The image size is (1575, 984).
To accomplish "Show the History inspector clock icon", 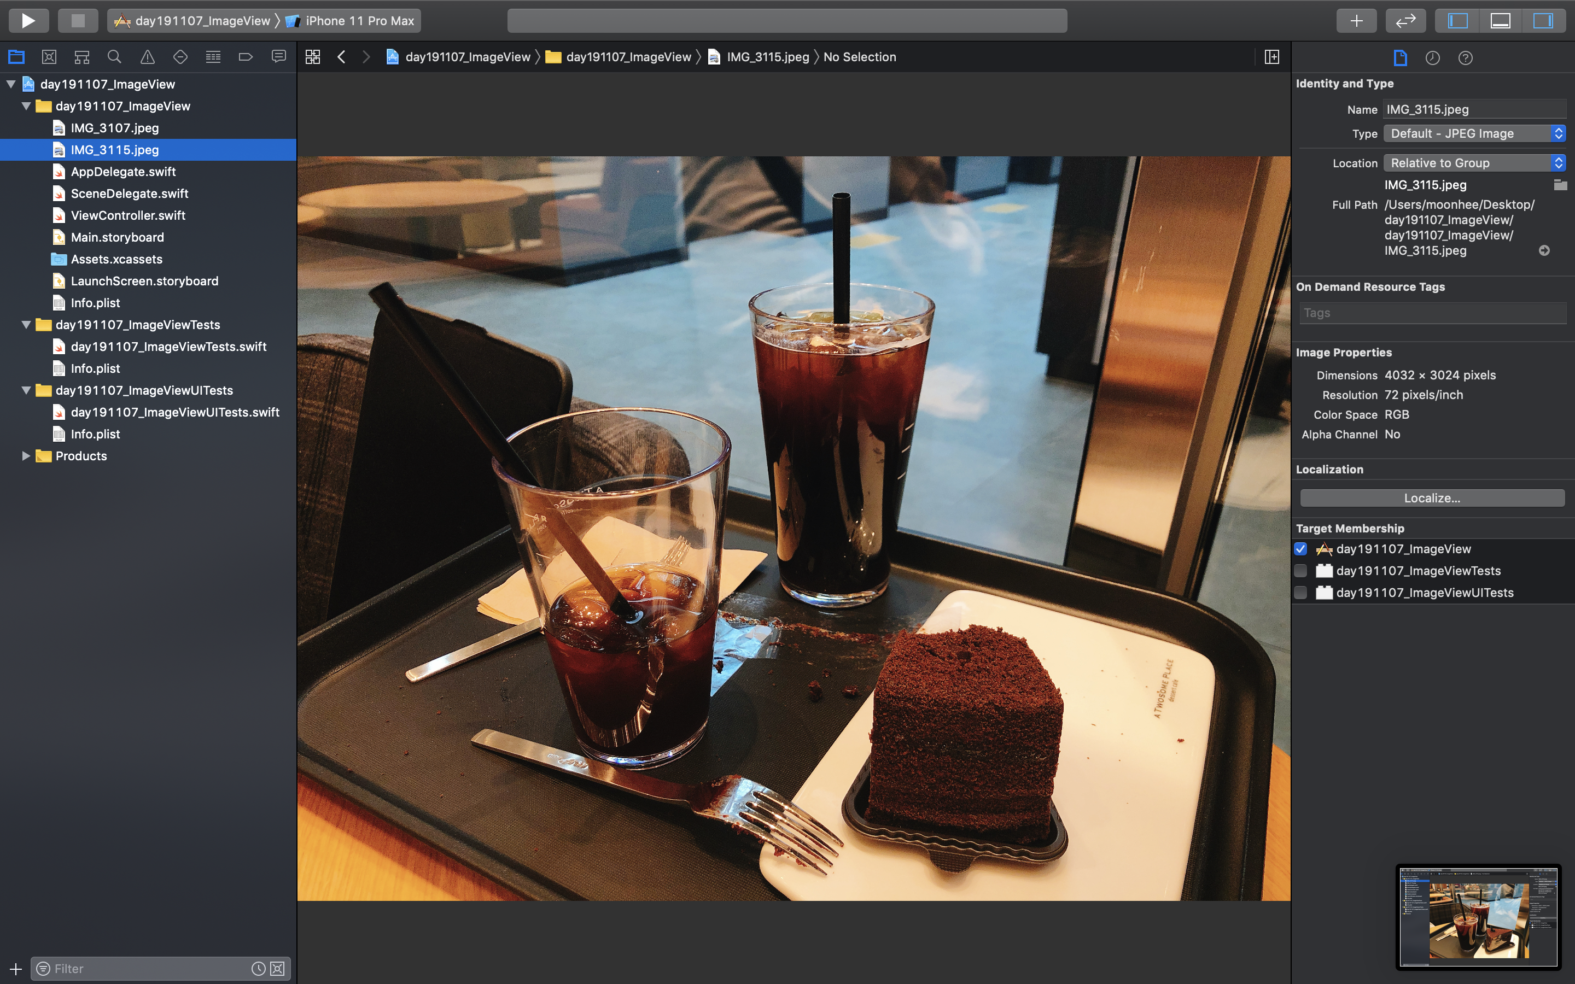I will click(x=1432, y=58).
